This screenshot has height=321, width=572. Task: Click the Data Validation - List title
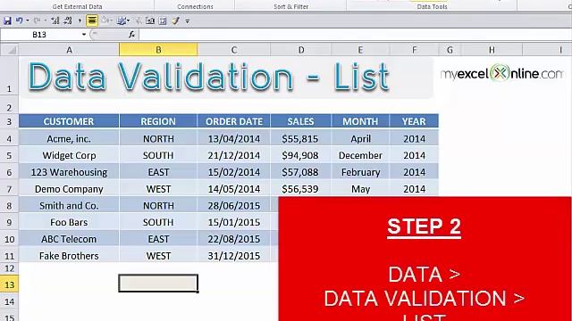tap(208, 77)
